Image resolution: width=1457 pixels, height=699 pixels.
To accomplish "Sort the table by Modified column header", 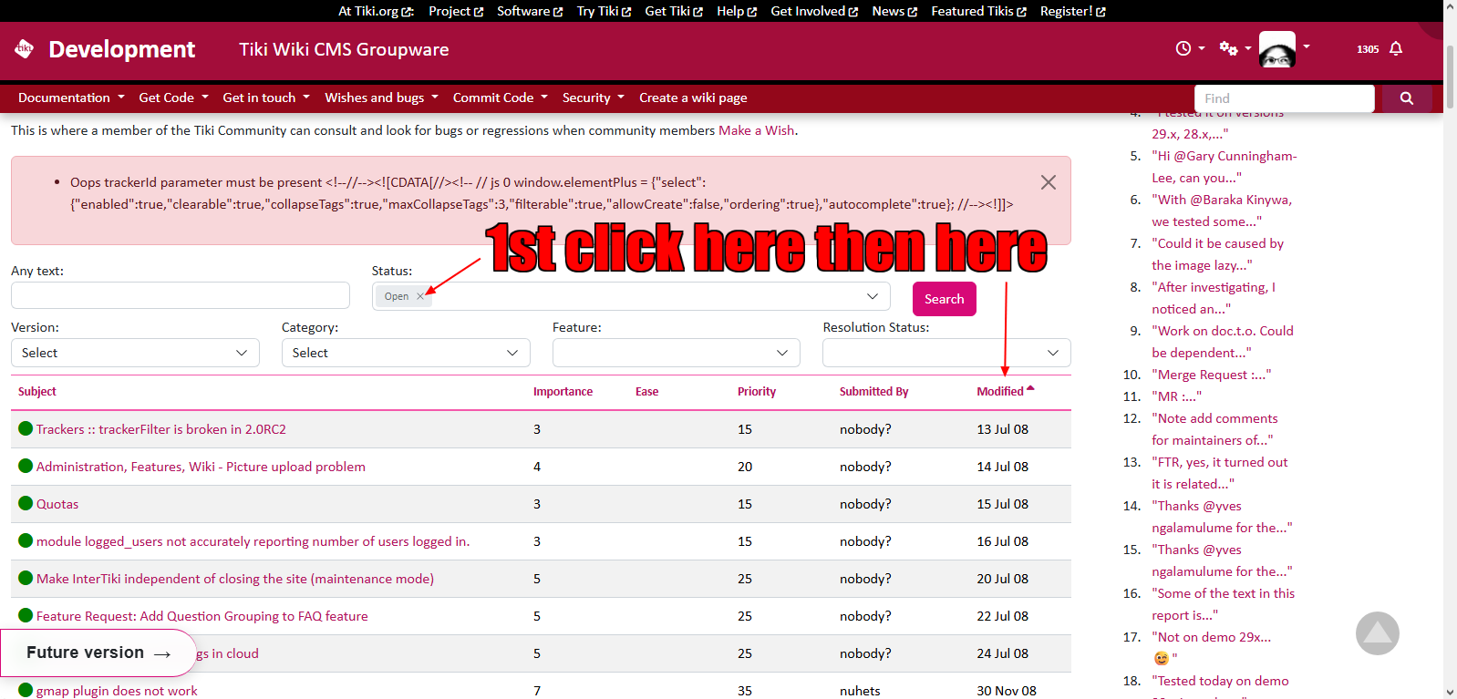I will click(1000, 391).
